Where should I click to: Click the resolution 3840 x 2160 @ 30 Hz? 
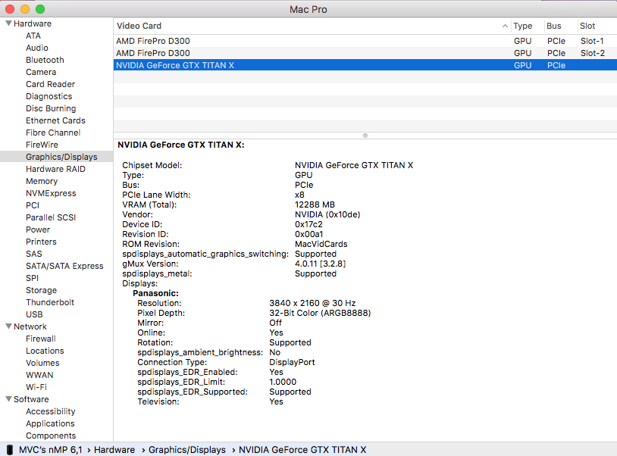click(x=312, y=303)
